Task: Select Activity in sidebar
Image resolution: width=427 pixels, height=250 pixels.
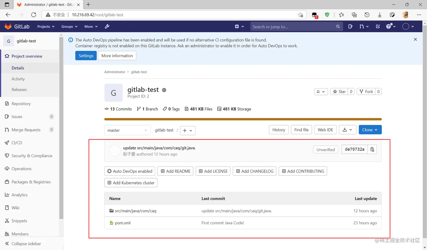Action: (x=18, y=79)
